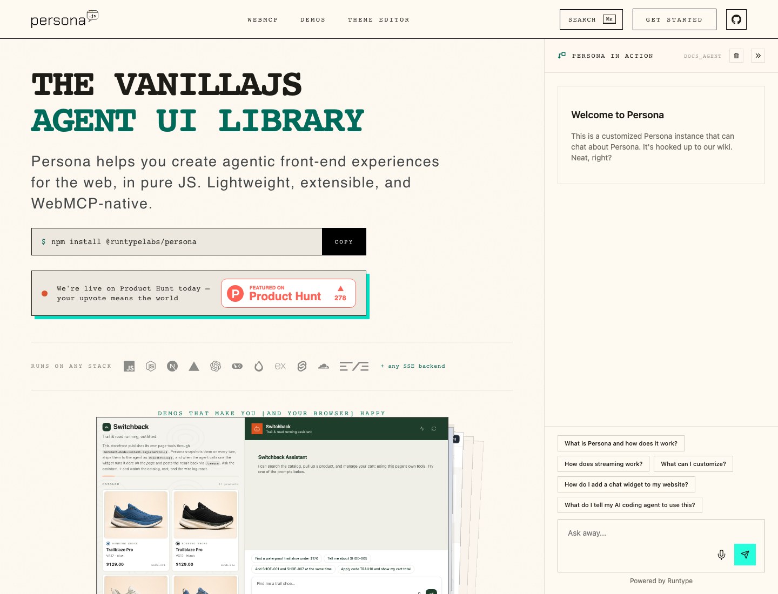Click the 'Switchback Assistant' heading in demo

[x=283, y=457]
